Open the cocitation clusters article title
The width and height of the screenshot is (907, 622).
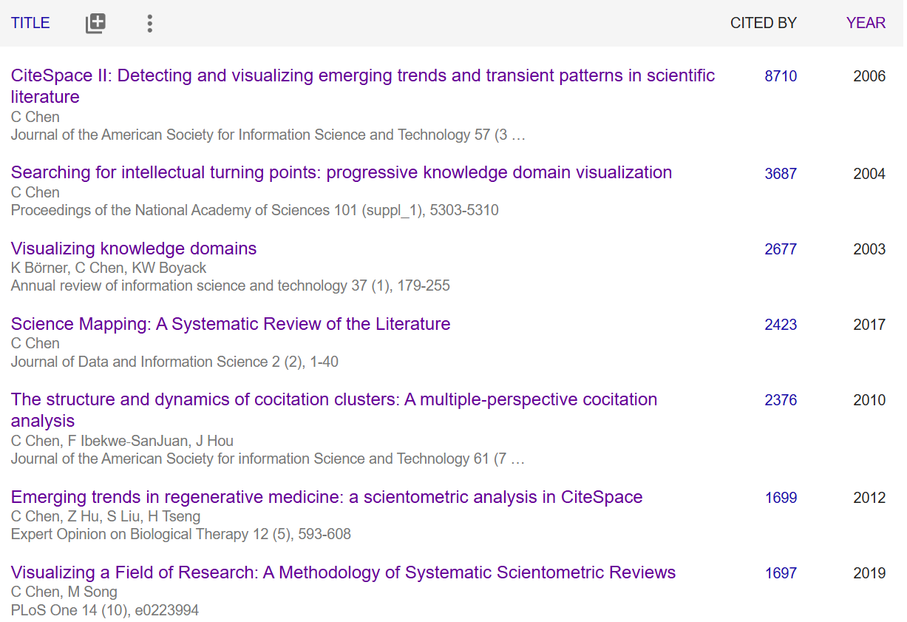click(333, 399)
